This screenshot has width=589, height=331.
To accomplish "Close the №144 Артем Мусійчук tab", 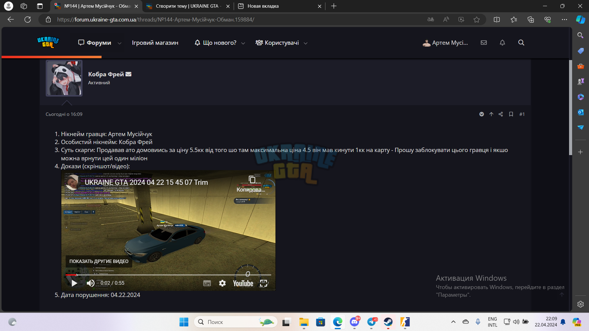I will tap(136, 6).
